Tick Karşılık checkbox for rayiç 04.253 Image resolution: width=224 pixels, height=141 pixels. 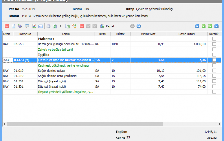click(x=214, y=44)
